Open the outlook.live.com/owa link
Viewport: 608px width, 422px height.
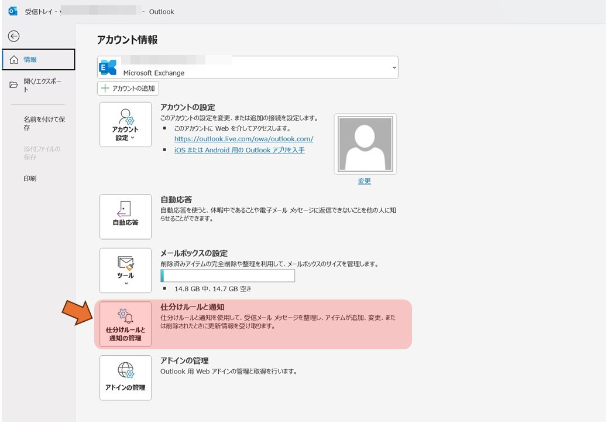pos(243,139)
